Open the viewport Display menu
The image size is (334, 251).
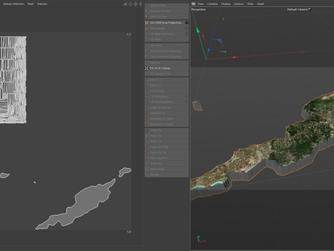[x=225, y=4]
